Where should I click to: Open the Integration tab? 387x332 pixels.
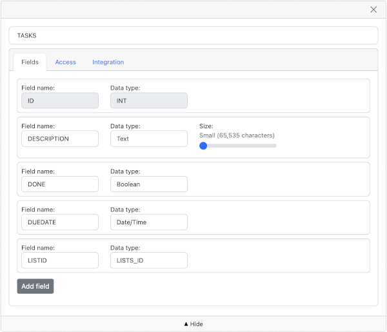coord(108,62)
